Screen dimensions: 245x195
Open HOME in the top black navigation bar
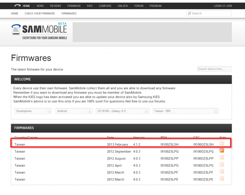point(26,6)
